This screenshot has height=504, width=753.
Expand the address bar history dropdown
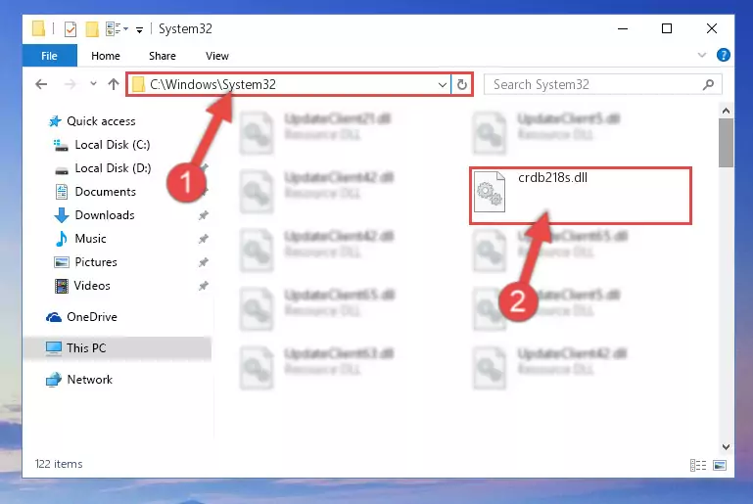(x=443, y=85)
